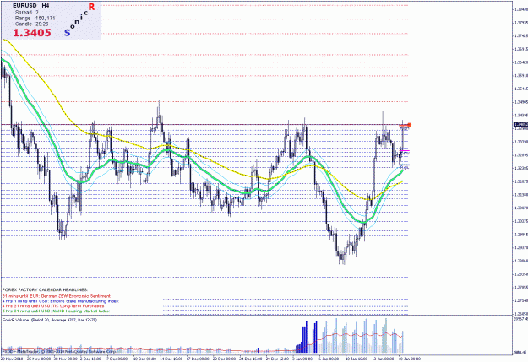Click the Forex Factory Calendar Headlines title
This screenshot has height=362, width=528.
coord(45,289)
